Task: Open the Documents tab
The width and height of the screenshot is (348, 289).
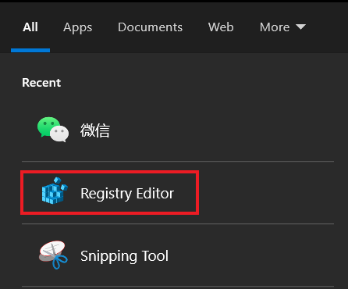Action: pos(150,27)
